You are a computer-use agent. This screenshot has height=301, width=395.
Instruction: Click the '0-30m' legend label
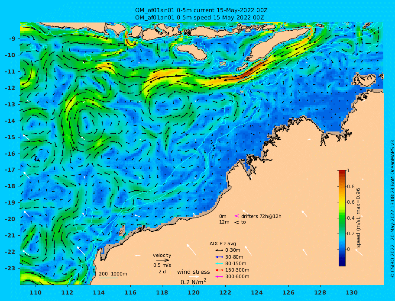pos(233,250)
